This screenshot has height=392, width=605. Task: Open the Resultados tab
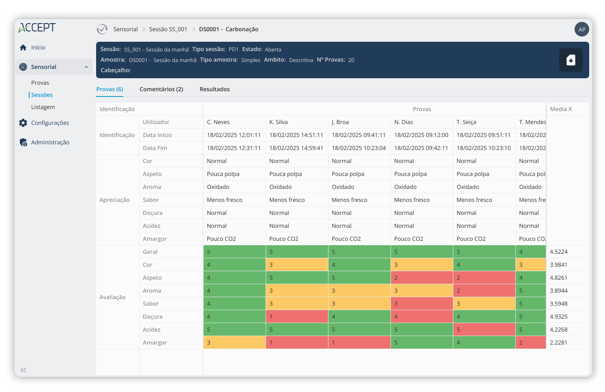click(x=215, y=89)
